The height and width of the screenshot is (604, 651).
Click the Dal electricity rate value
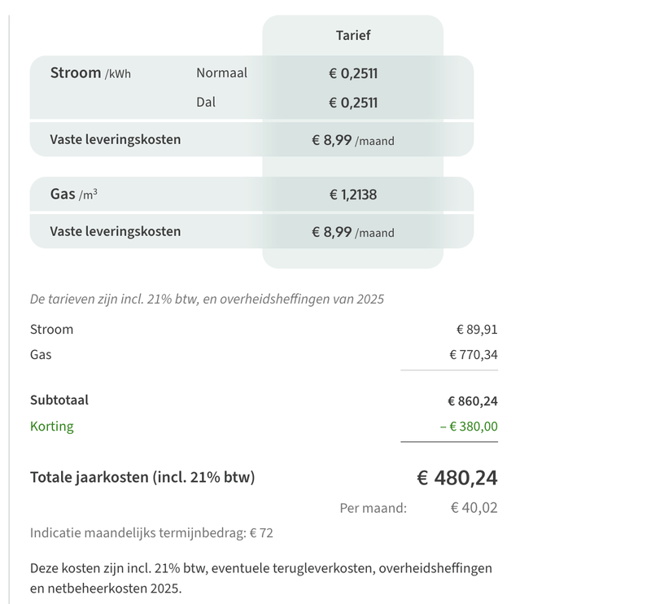coord(353,103)
